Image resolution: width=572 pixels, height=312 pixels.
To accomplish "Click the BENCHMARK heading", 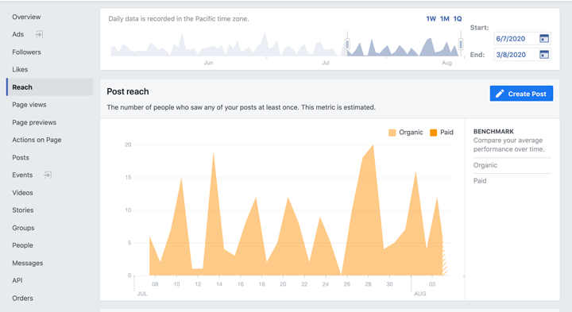I will click(x=493, y=131).
